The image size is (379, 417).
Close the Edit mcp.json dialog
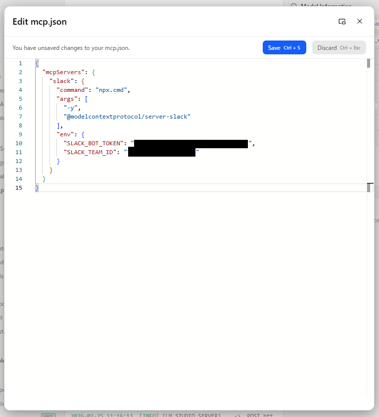pos(360,21)
